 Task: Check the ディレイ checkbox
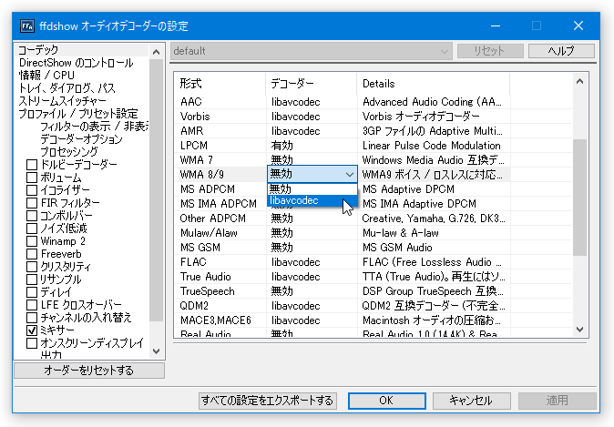point(32,292)
